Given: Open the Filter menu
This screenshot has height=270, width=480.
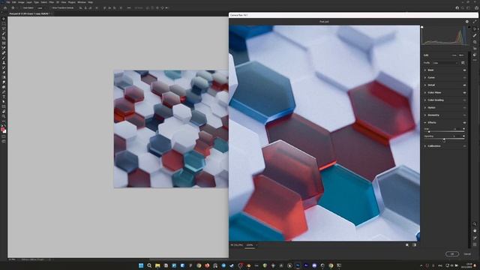Looking at the screenshot, I should [52, 2].
